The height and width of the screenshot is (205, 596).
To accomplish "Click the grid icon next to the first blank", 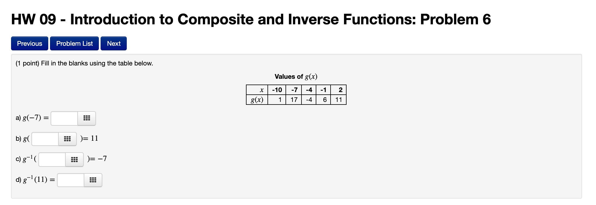I will coord(87,118).
